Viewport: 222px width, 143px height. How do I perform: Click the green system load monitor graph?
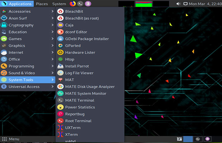[x=144, y=4]
